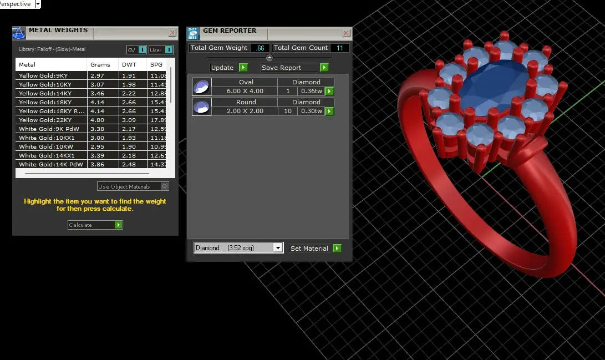Click green arrow beside 0.36tw
The width and height of the screenshot is (605, 360).
(329, 92)
